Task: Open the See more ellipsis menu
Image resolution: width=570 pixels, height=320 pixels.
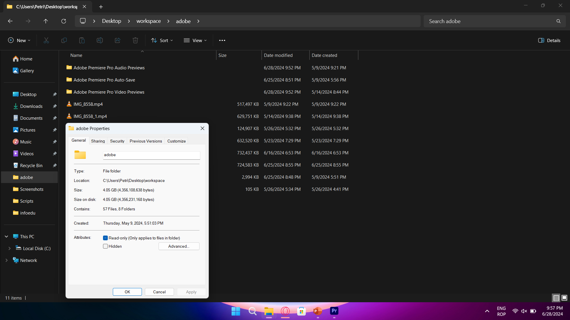Action: tap(222, 40)
